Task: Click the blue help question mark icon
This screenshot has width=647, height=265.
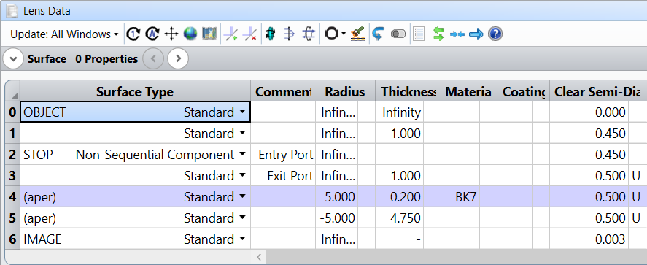Action: (495, 34)
